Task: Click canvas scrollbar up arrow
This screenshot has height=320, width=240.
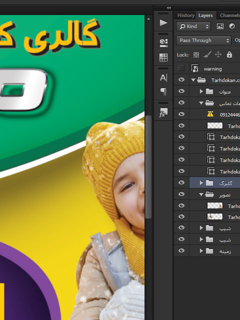Action: (148, 19)
